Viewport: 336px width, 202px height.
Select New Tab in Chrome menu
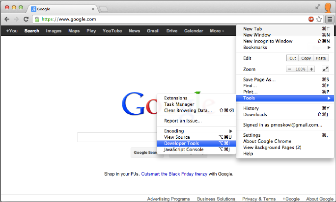click(285, 29)
